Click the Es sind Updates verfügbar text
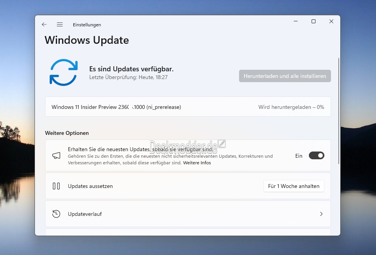Image resolution: width=376 pixels, height=255 pixels. tap(131, 69)
